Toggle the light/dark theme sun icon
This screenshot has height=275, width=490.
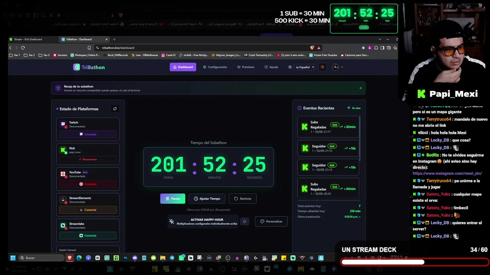pos(322,67)
